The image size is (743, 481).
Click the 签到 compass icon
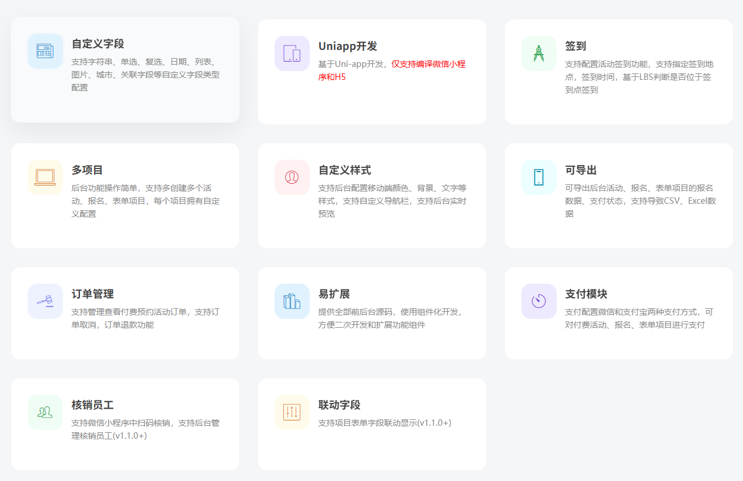tap(539, 53)
